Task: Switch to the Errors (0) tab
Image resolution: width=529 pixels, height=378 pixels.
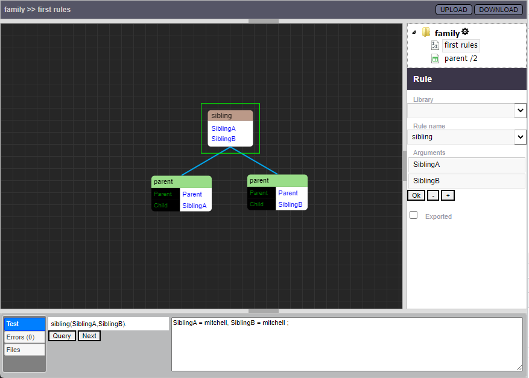Action: [x=24, y=337]
